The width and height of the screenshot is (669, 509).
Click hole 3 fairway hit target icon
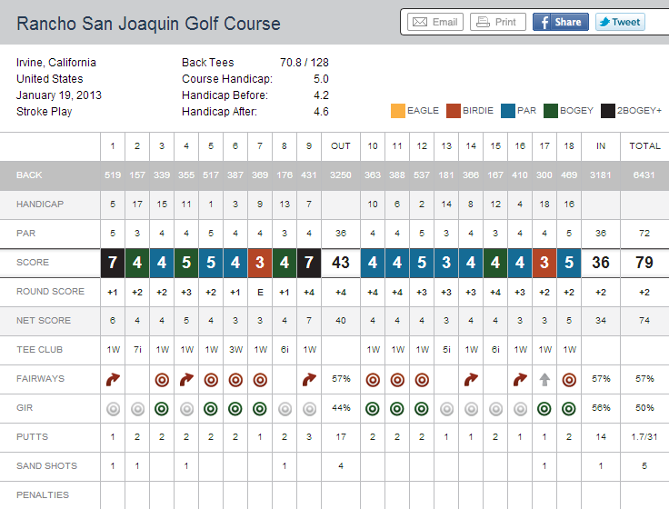click(x=162, y=379)
